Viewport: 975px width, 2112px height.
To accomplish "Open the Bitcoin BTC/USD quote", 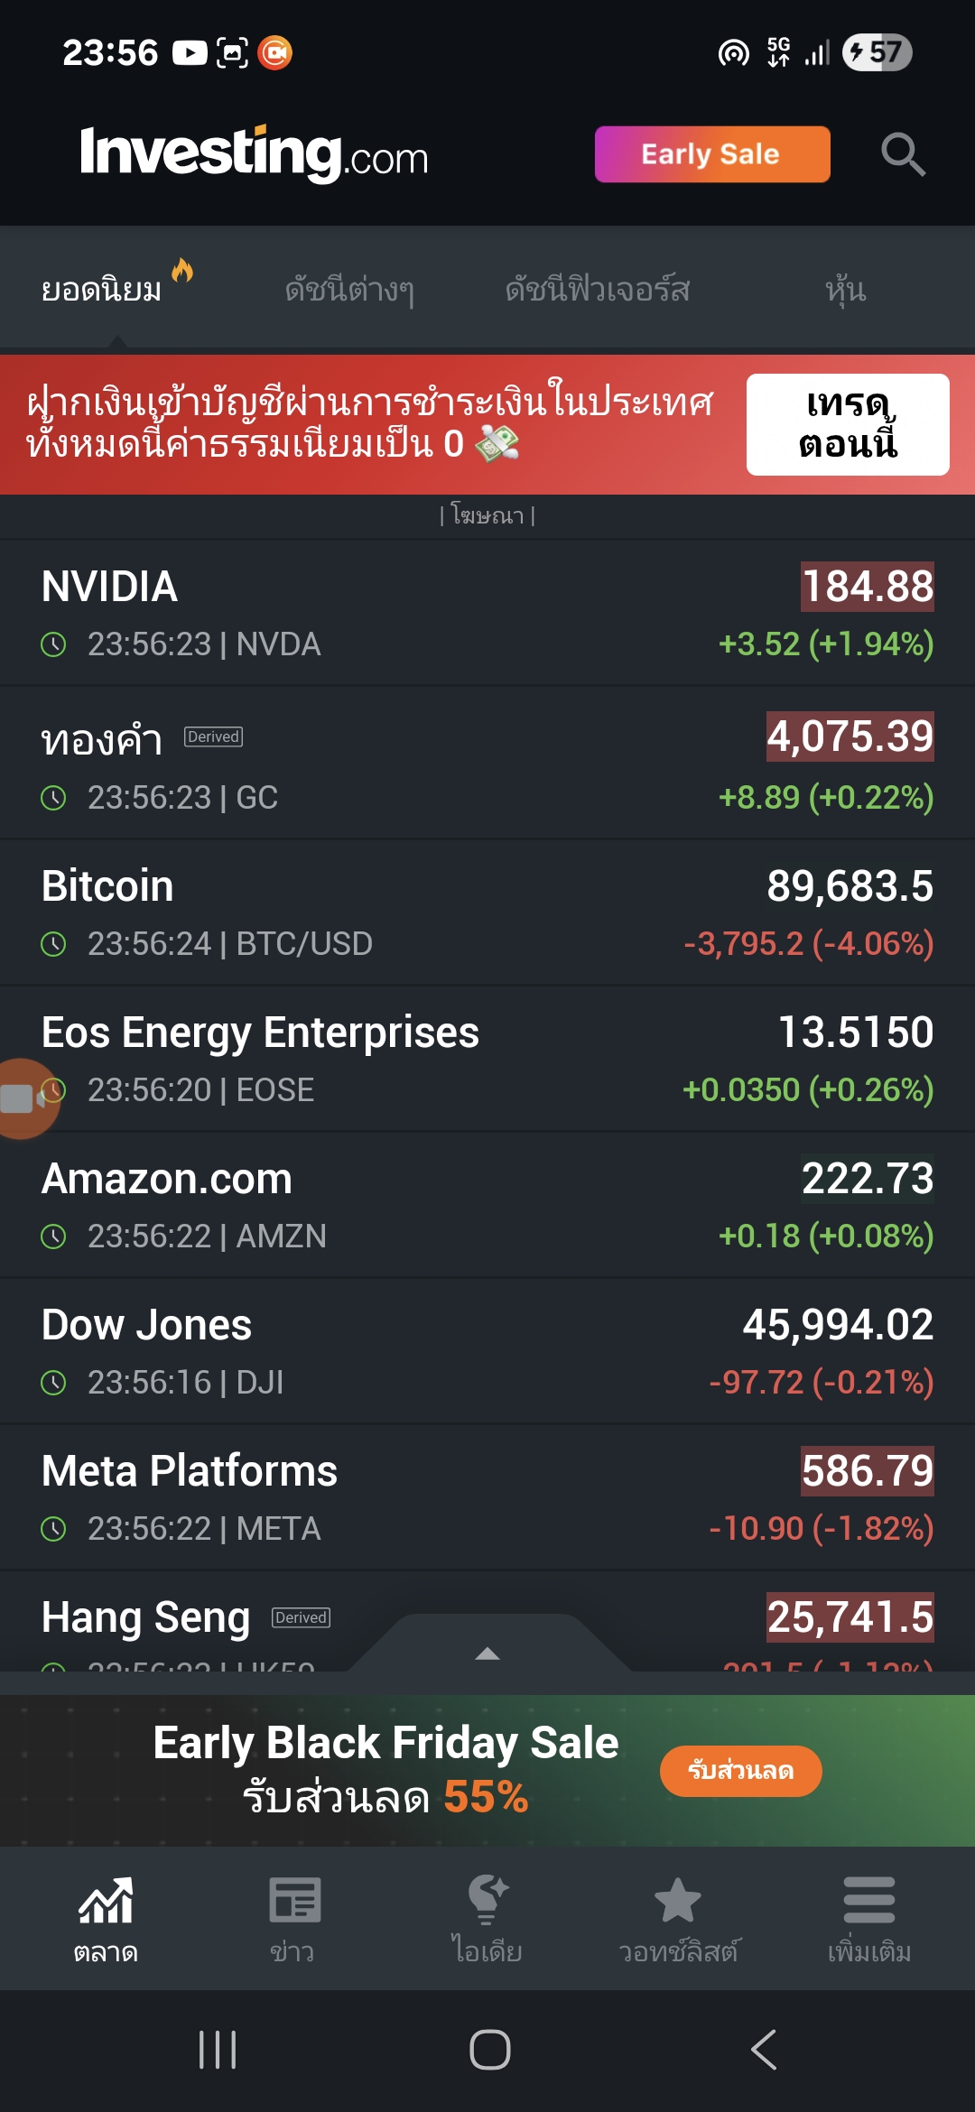I will click(487, 913).
